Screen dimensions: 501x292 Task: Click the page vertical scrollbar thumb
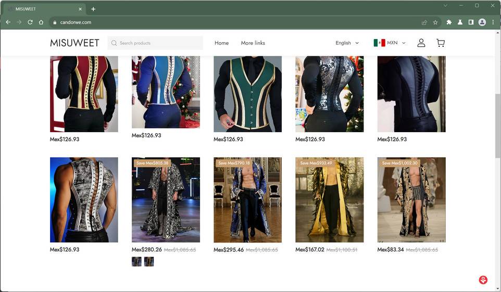click(498, 125)
